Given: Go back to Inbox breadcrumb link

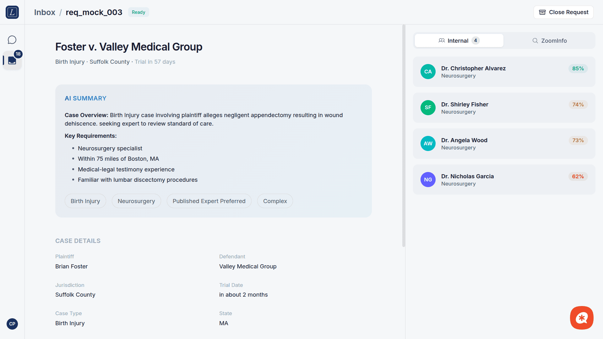Looking at the screenshot, I should tap(45, 12).
